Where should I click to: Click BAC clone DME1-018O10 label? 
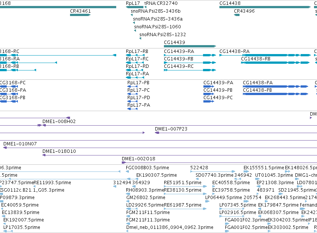coord(59,151)
